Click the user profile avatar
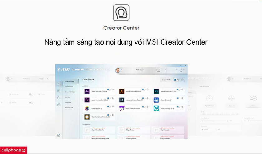262x154 pixels. pos(118,70)
